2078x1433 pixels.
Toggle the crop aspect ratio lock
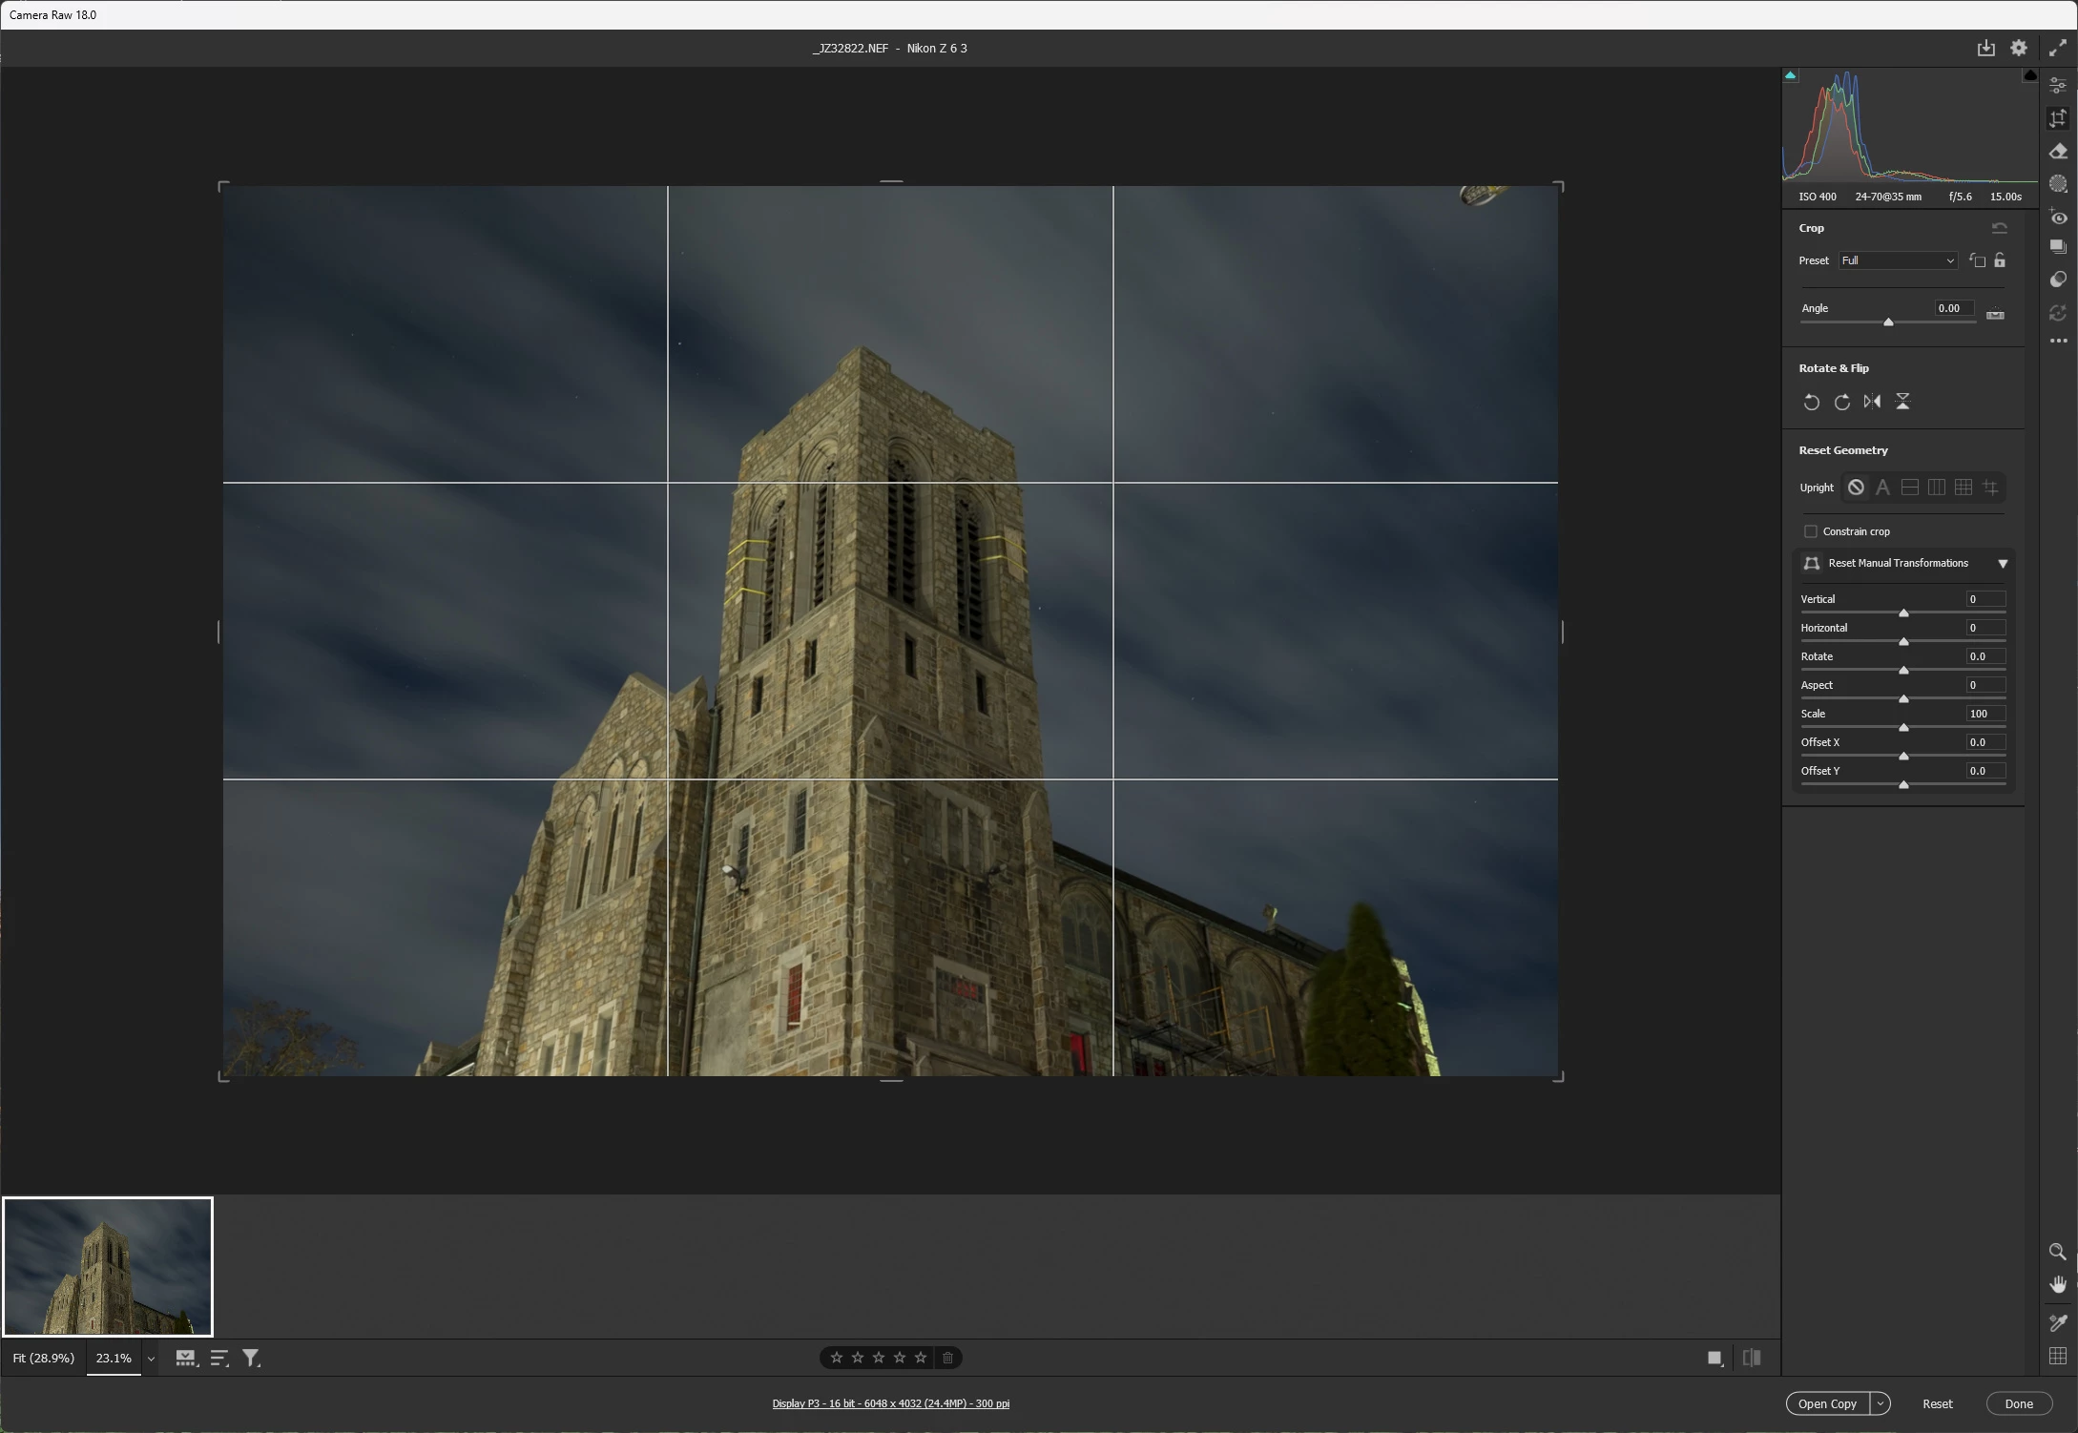[2000, 260]
